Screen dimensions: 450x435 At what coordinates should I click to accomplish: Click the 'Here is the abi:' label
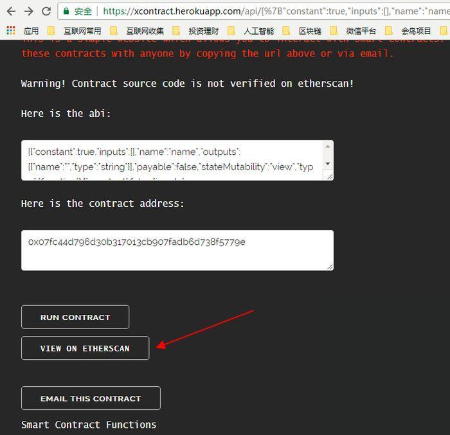[66, 114]
